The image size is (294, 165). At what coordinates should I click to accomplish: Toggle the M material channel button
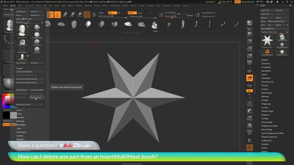tap(119, 13)
